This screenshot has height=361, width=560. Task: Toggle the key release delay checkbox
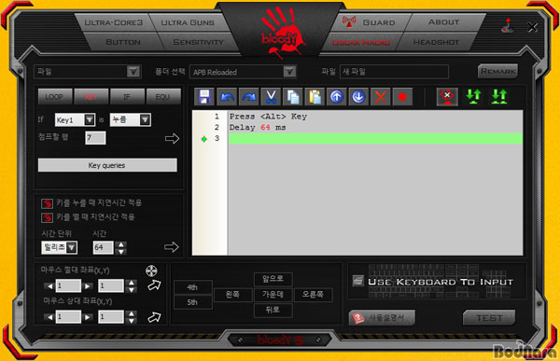click(48, 217)
